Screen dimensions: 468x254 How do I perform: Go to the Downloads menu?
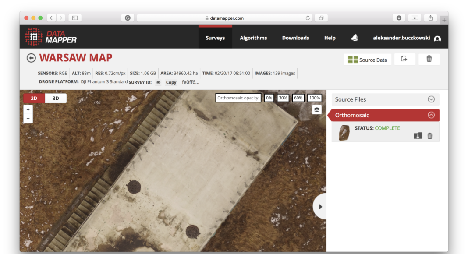pyautogui.click(x=295, y=38)
